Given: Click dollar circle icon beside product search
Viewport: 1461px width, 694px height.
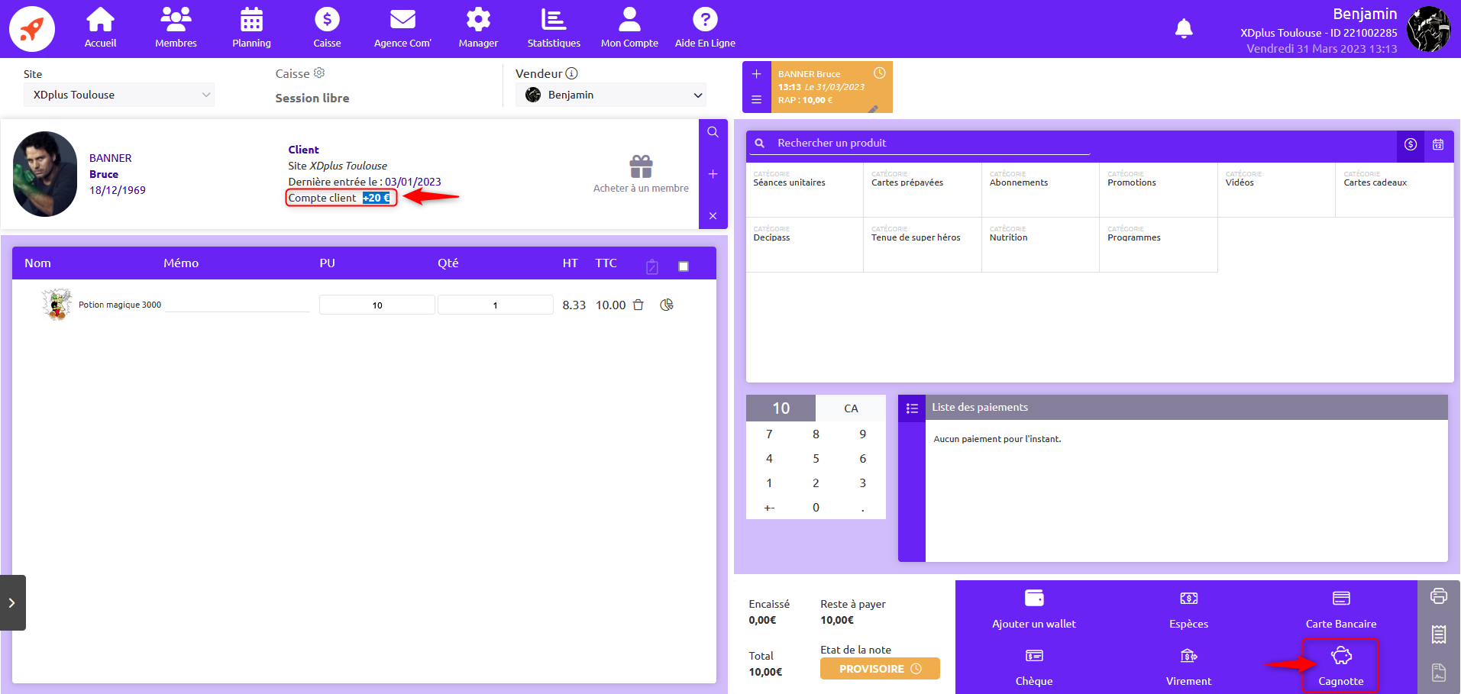Looking at the screenshot, I should pos(1411,144).
